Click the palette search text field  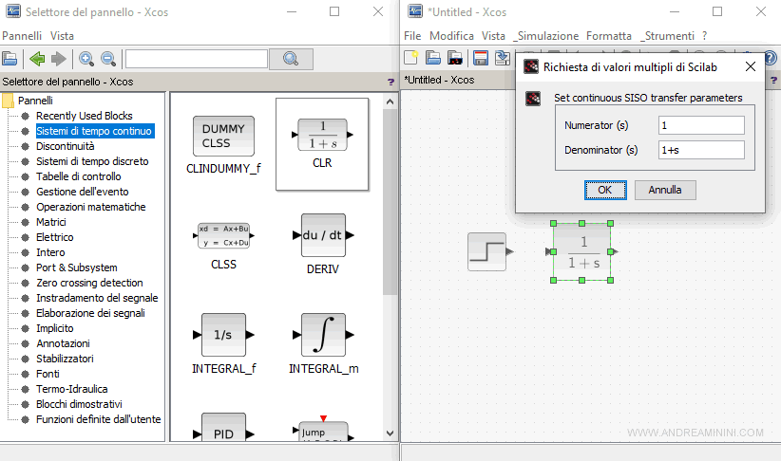click(x=197, y=59)
